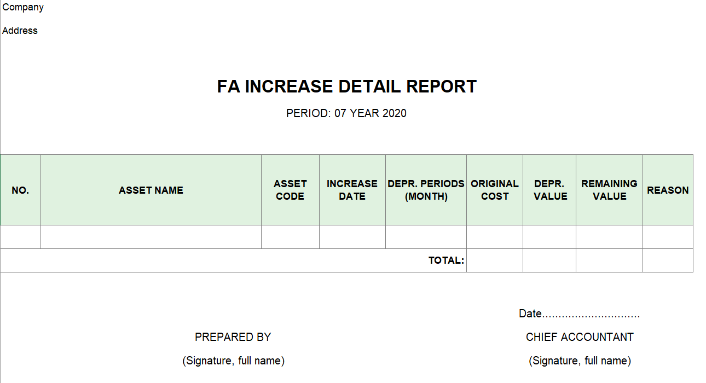Click the REASON header cell
This screenshot has width=706, height=383.
click(x=668, y=190)
